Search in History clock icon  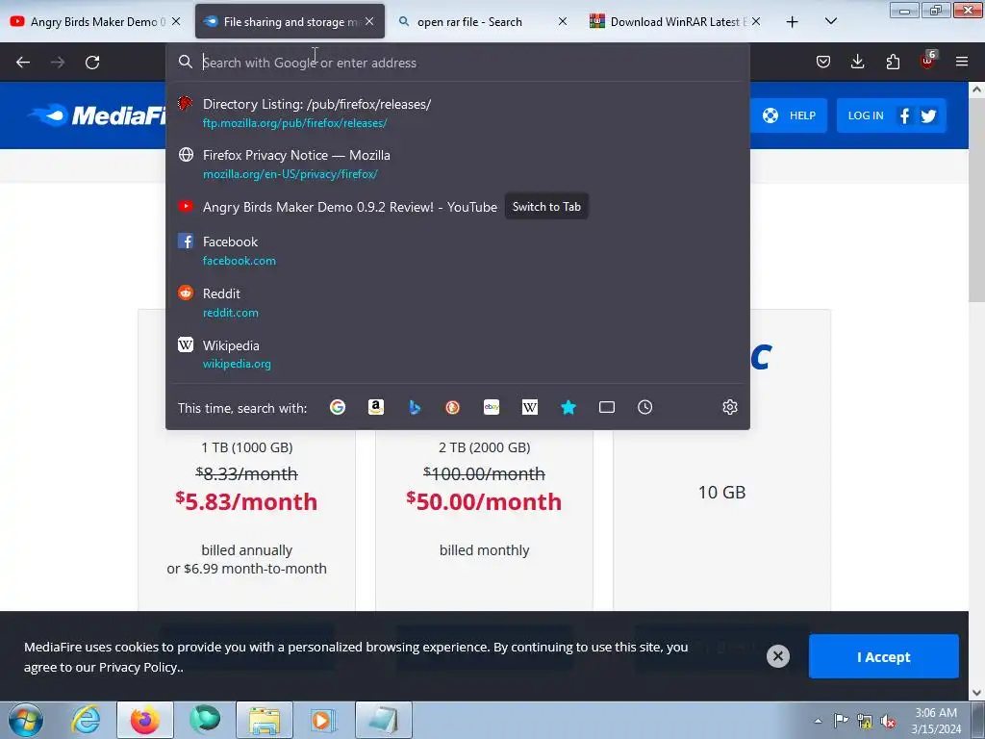click(645, 407)
